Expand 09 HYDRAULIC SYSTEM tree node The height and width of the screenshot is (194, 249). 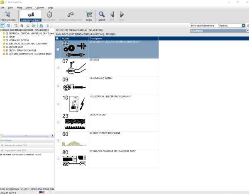pos(4,40)
